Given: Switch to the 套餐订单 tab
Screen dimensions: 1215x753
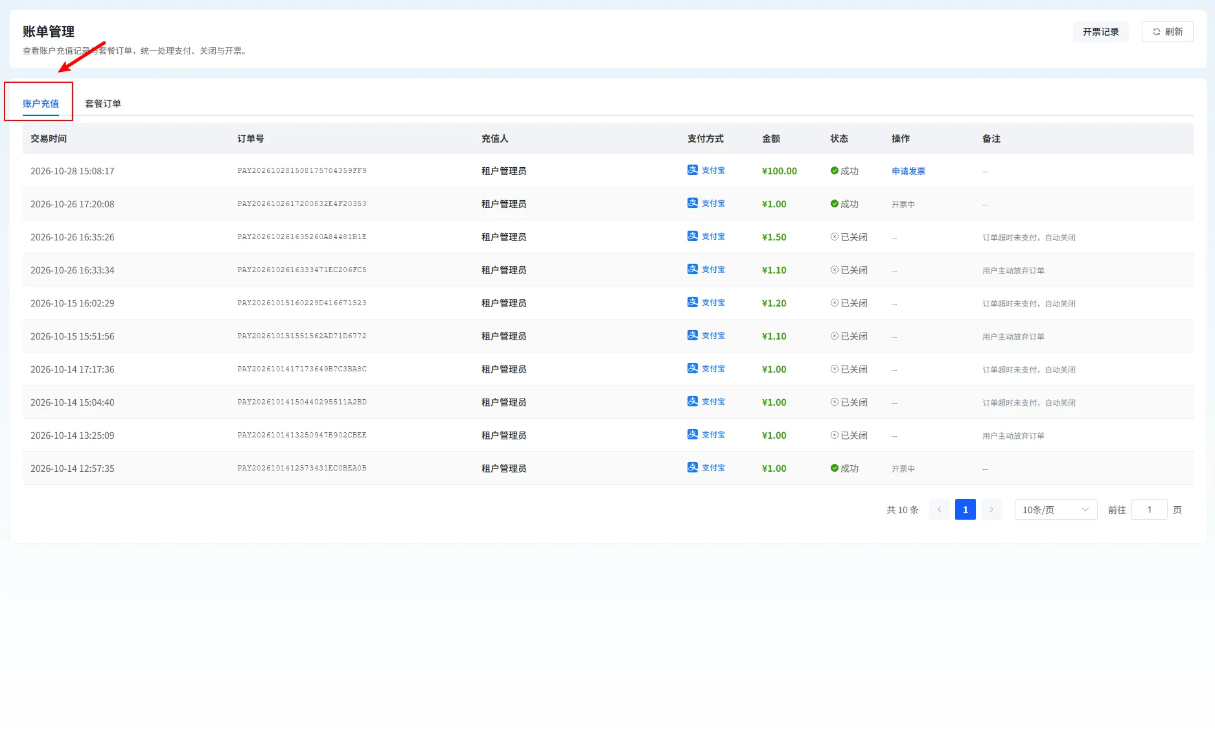Looking at the screenshot, I should point(103,104).
